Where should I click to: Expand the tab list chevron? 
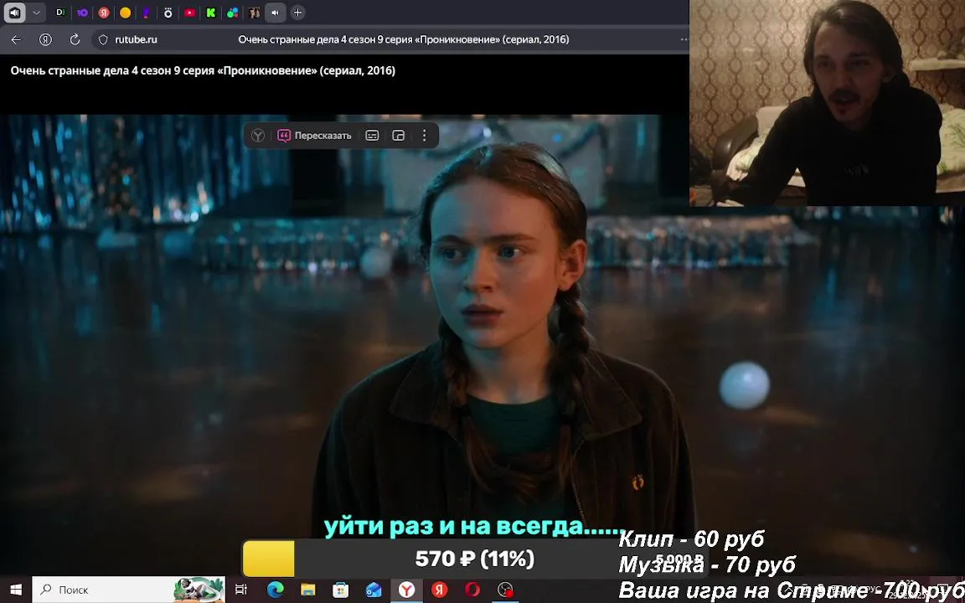coord(36,13)
